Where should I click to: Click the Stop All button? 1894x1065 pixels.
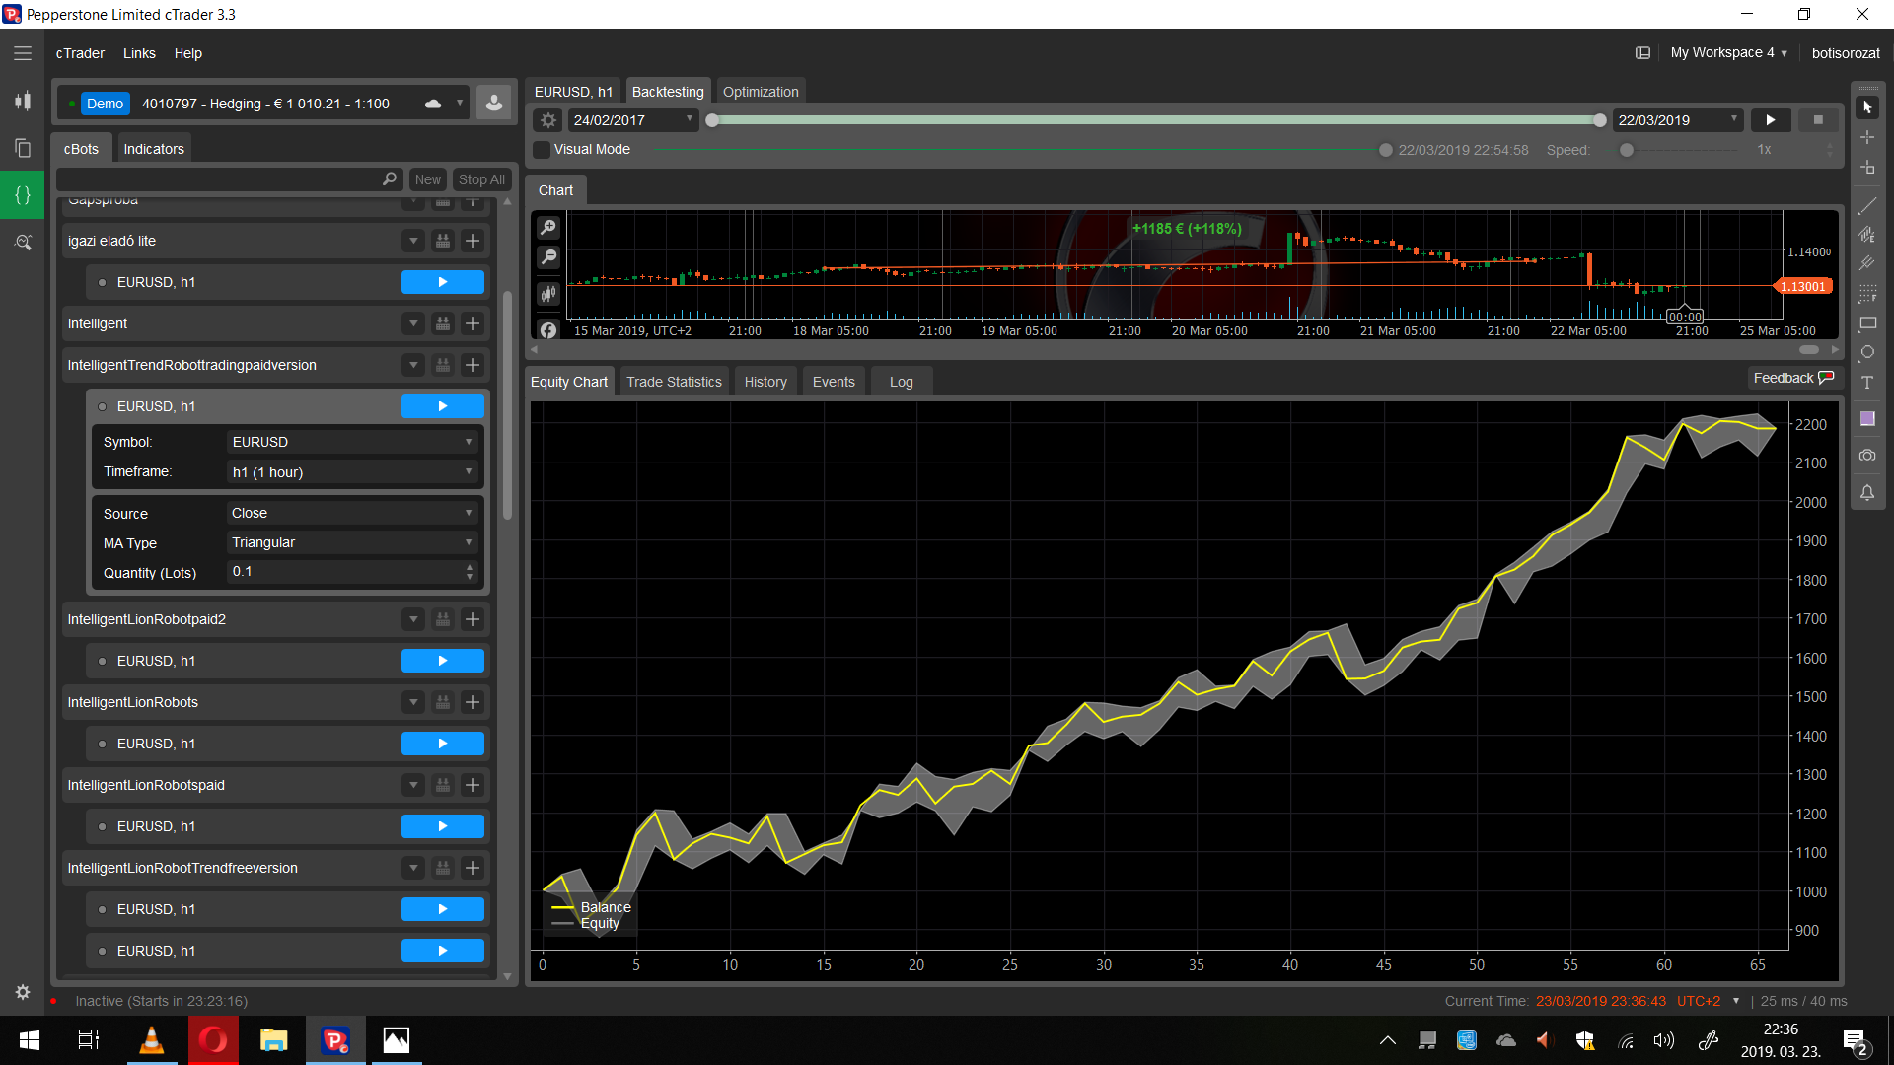[x=481, y=179]
